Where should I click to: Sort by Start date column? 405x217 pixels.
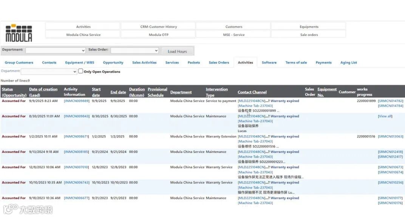[x=96, y=92]
